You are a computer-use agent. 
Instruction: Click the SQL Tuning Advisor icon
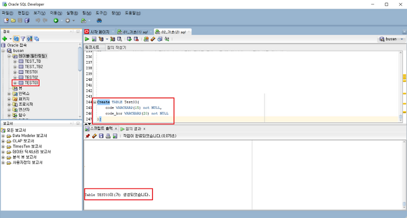coord(119,39)
